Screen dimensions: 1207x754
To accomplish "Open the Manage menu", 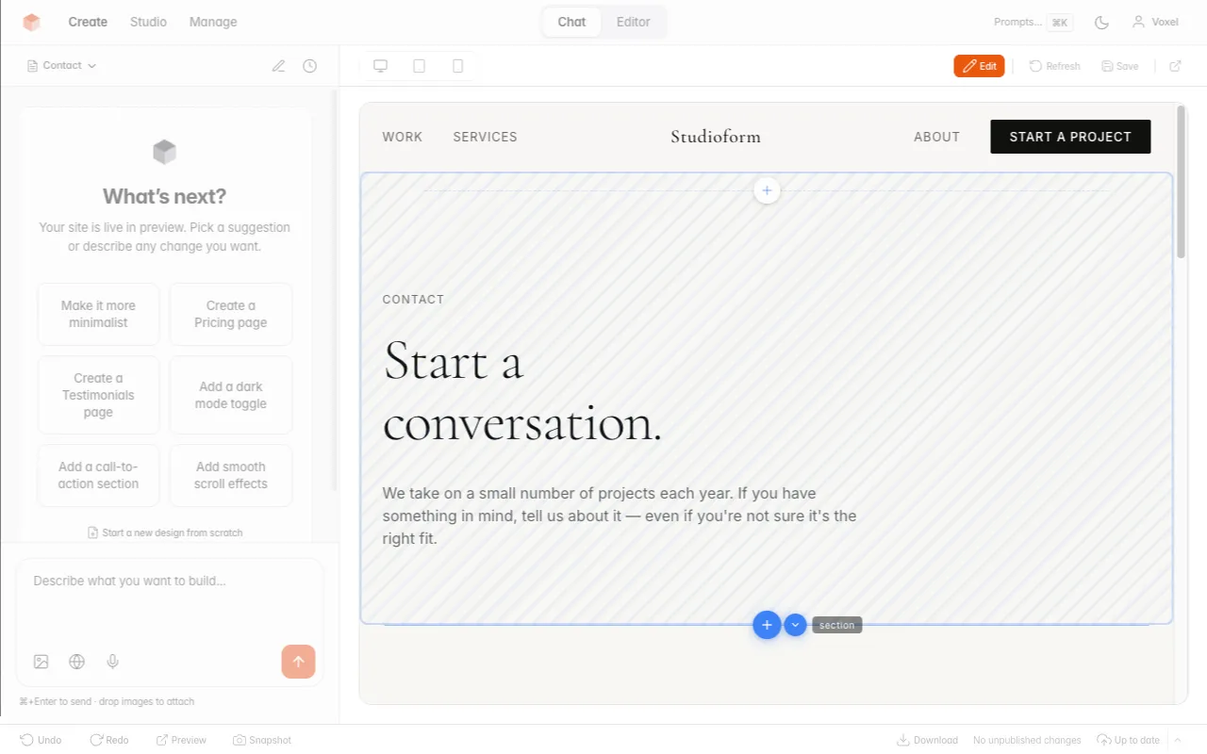I will coord(212,22).
